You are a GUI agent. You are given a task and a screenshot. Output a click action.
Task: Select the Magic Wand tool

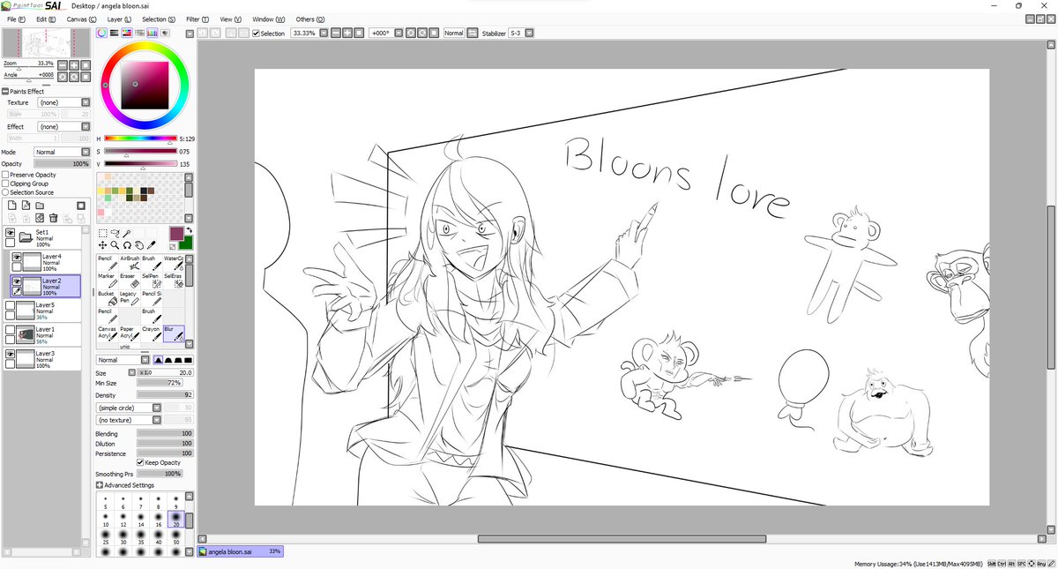click(x=128, y=233)
